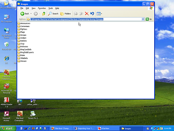Viewport: 174px width, 131px height.
Task: Select the TitleBelts folder
Action: pyautogui.click(x=23, y=58)
